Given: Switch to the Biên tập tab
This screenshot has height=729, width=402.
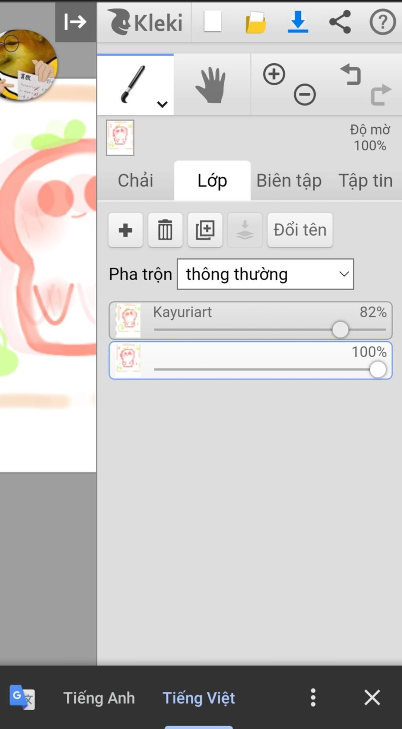Looking at the screenshot, I should click(x=289, y=181).
